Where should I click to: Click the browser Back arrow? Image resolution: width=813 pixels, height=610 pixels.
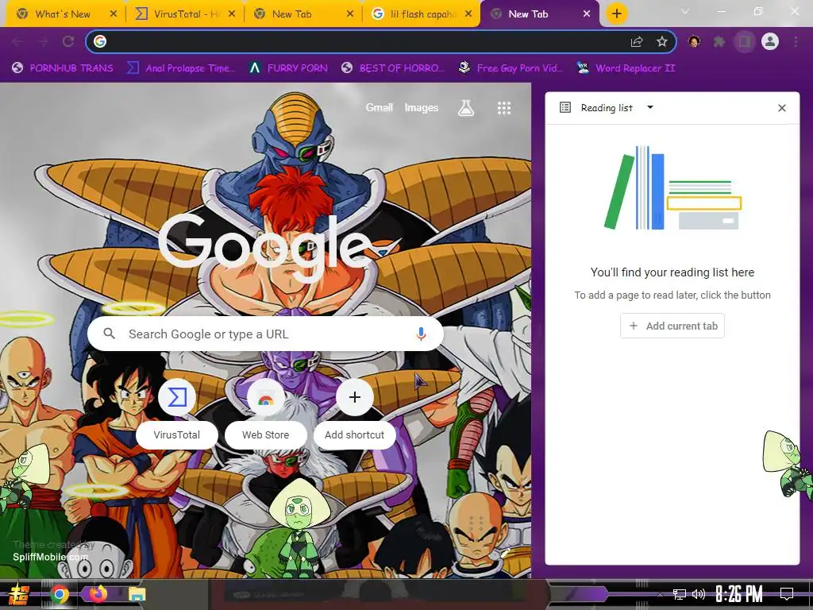click(x=17, y=41)
